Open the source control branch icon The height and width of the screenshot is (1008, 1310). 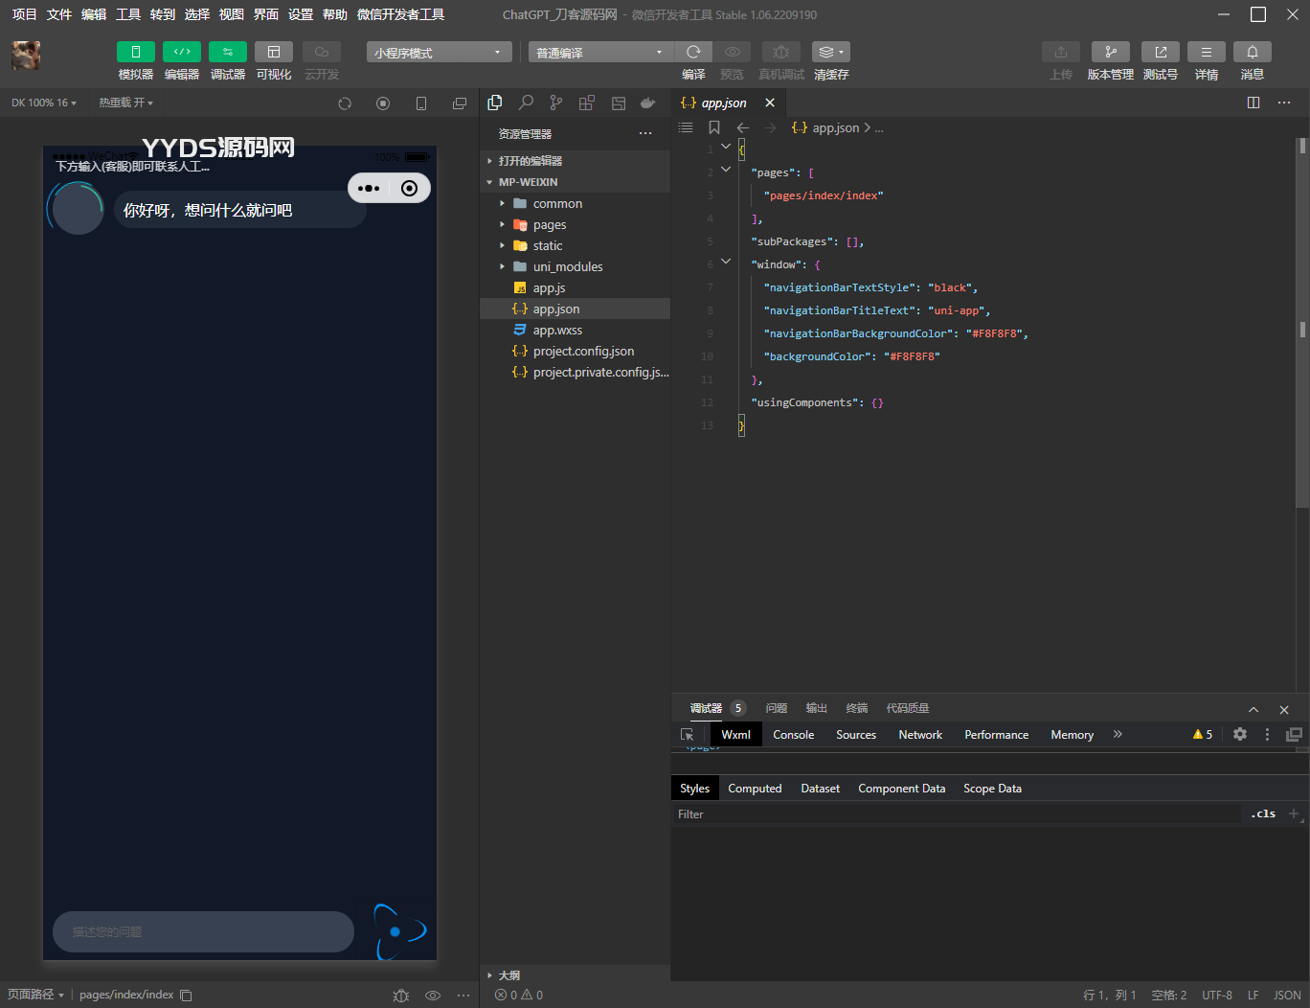tap(556, 103)
